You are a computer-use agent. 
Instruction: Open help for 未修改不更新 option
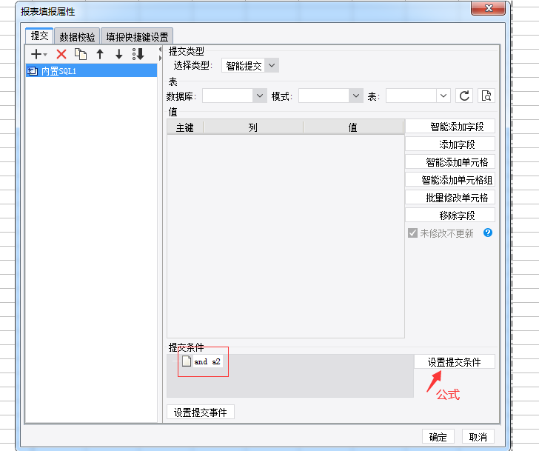click(x=487, y=233)
